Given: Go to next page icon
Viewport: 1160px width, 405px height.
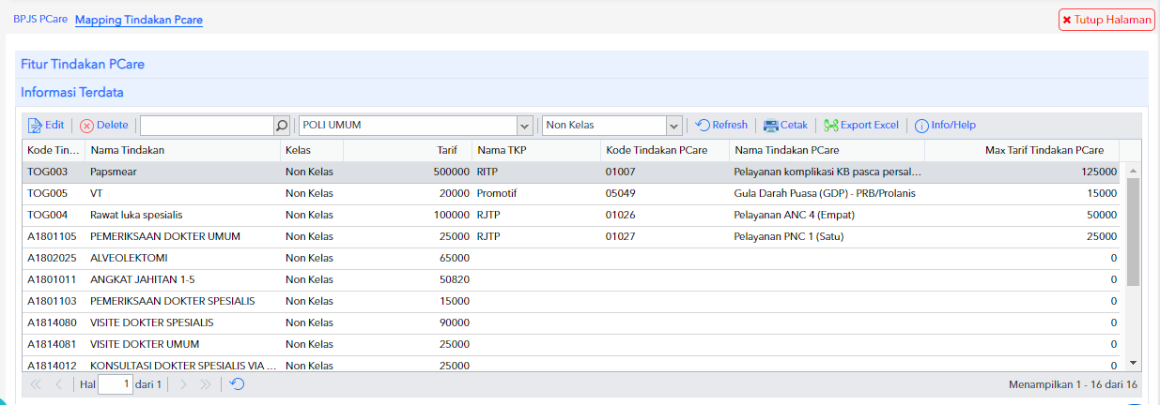Looking at the screenshot, I should tap(183, 384).
